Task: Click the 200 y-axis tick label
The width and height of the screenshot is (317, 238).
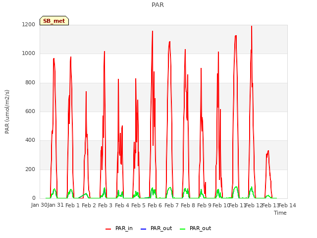Action: (30, 169)
